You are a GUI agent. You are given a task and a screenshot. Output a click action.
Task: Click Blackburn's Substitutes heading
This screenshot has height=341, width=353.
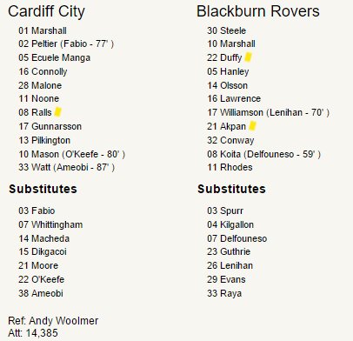(x=231, y=189)
